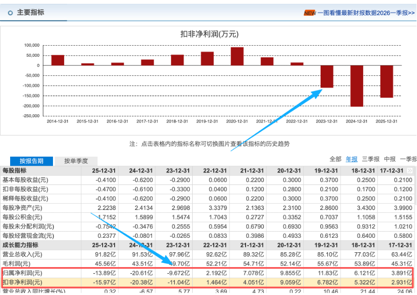Click 每股经营现金流 value 0.2377

point(107,236)
